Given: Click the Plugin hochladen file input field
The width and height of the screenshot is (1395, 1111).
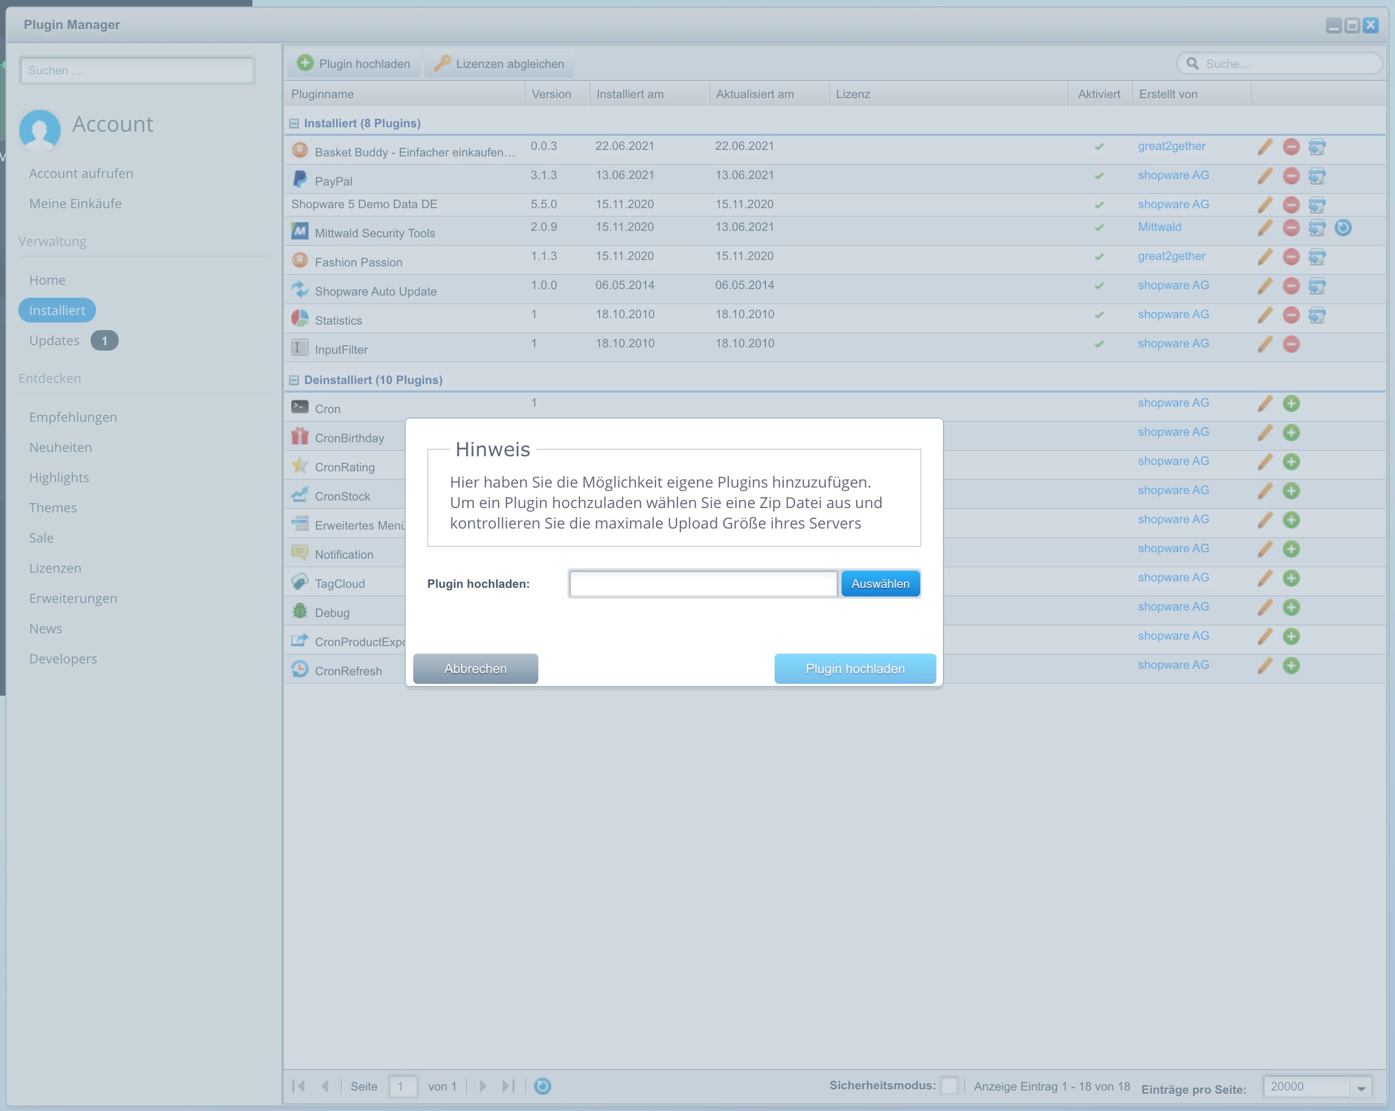Looking at the screenshot, I should coord(703,584).
